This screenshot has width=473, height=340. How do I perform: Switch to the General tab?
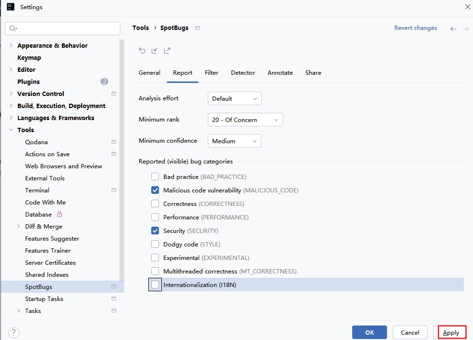(x=149, y=73)
